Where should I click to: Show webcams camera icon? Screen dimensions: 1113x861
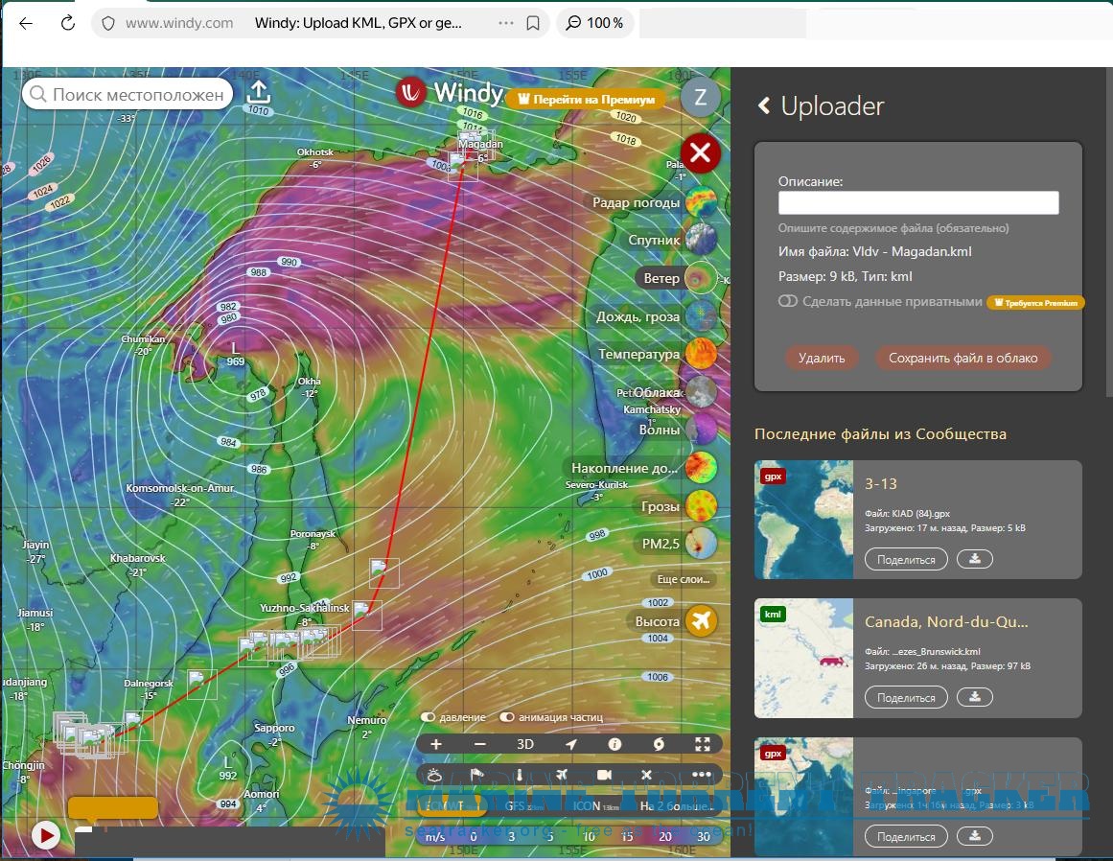604,775
